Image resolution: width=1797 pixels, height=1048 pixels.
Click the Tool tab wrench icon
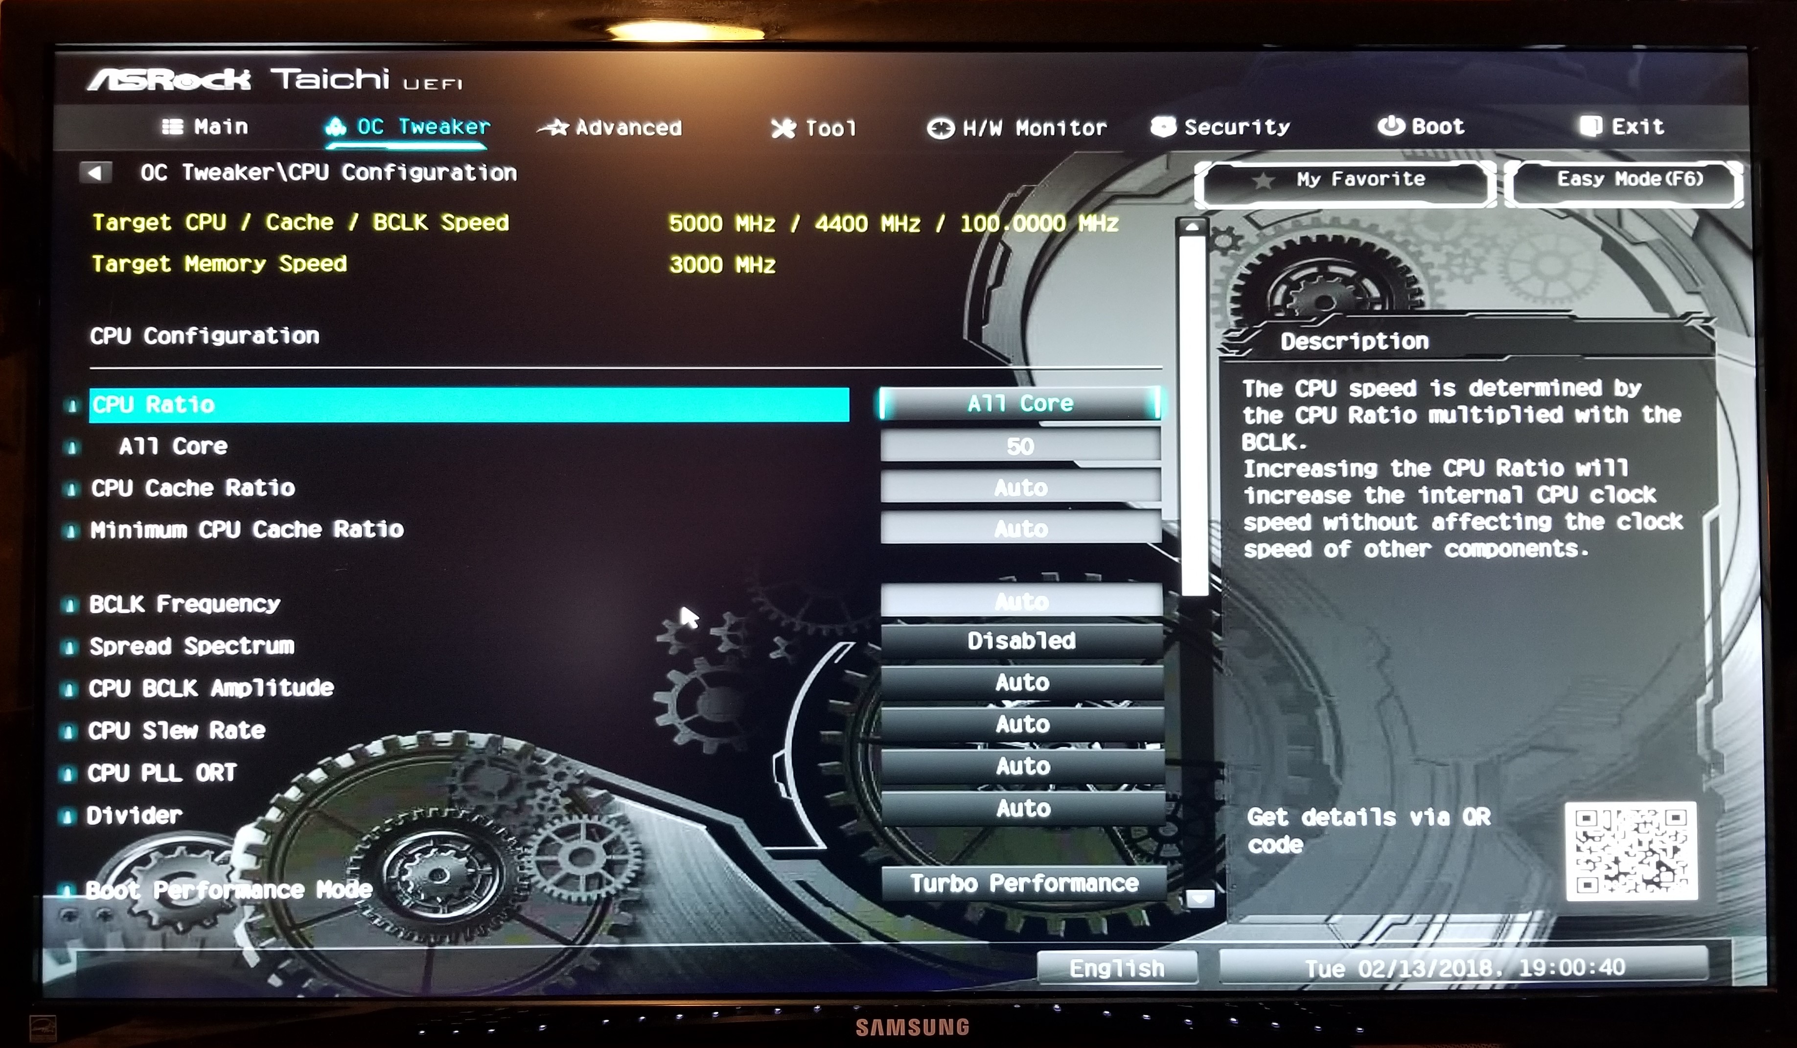point(783,128)
